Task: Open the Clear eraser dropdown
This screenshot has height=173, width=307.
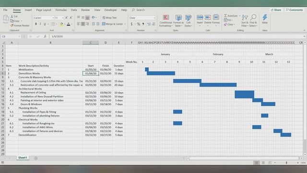Action: (x=229, y=25)
